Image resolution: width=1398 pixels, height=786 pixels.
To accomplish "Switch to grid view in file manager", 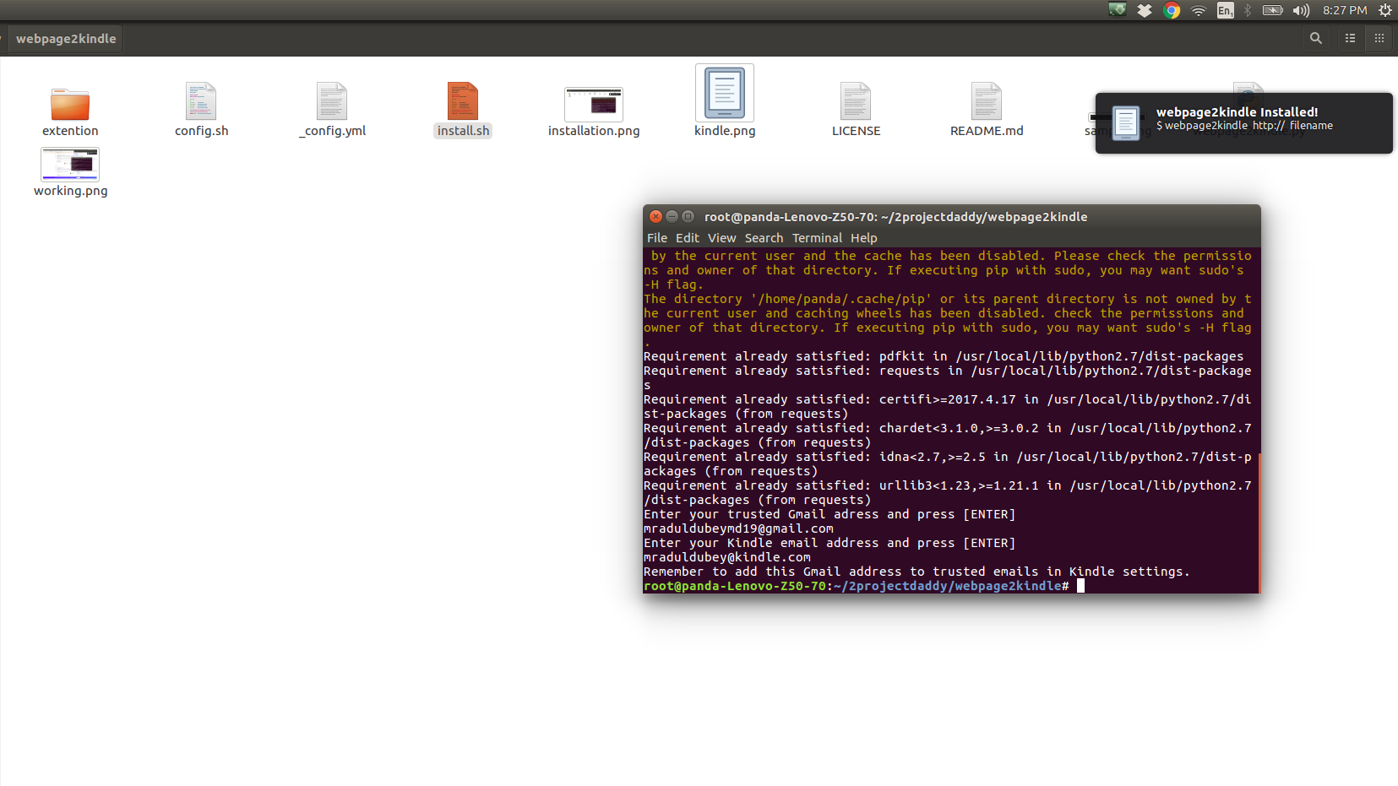I will tap(1379, 38).
